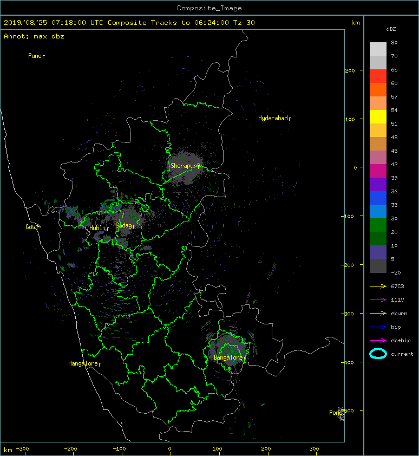The width and height of the screenshot is (419, 456).
Task: Click the 111V legend label
Action: pos(397,300)
